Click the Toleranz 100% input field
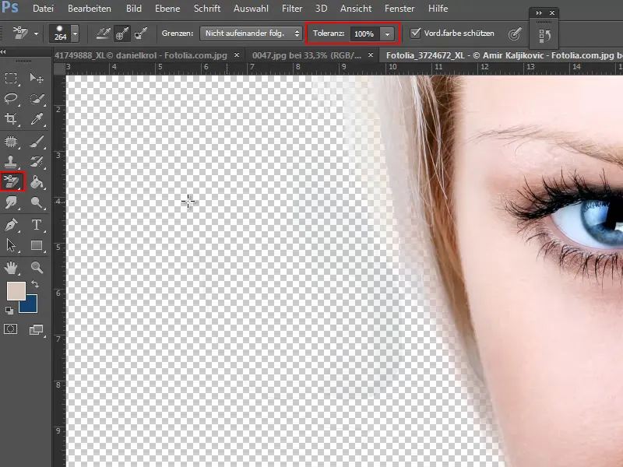This screenshot has width=623, height=467. [x=364, y=34]
